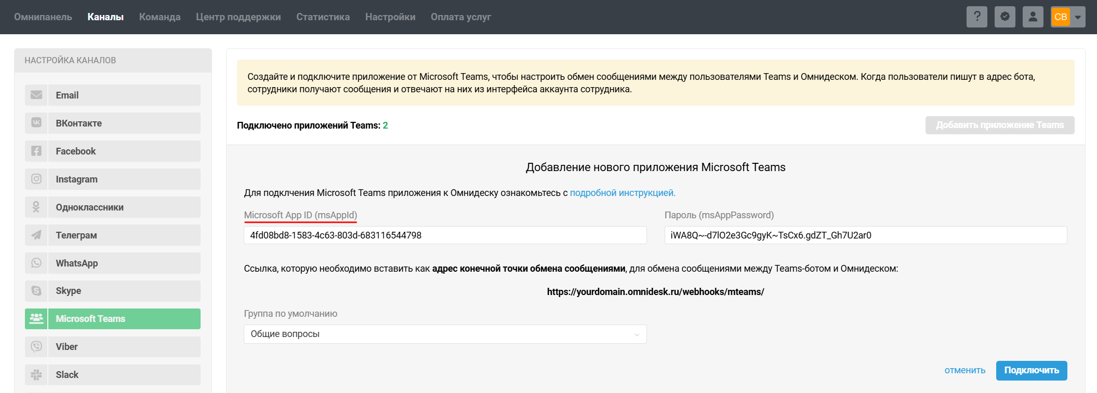Select the Одноклассники channel

113,207
